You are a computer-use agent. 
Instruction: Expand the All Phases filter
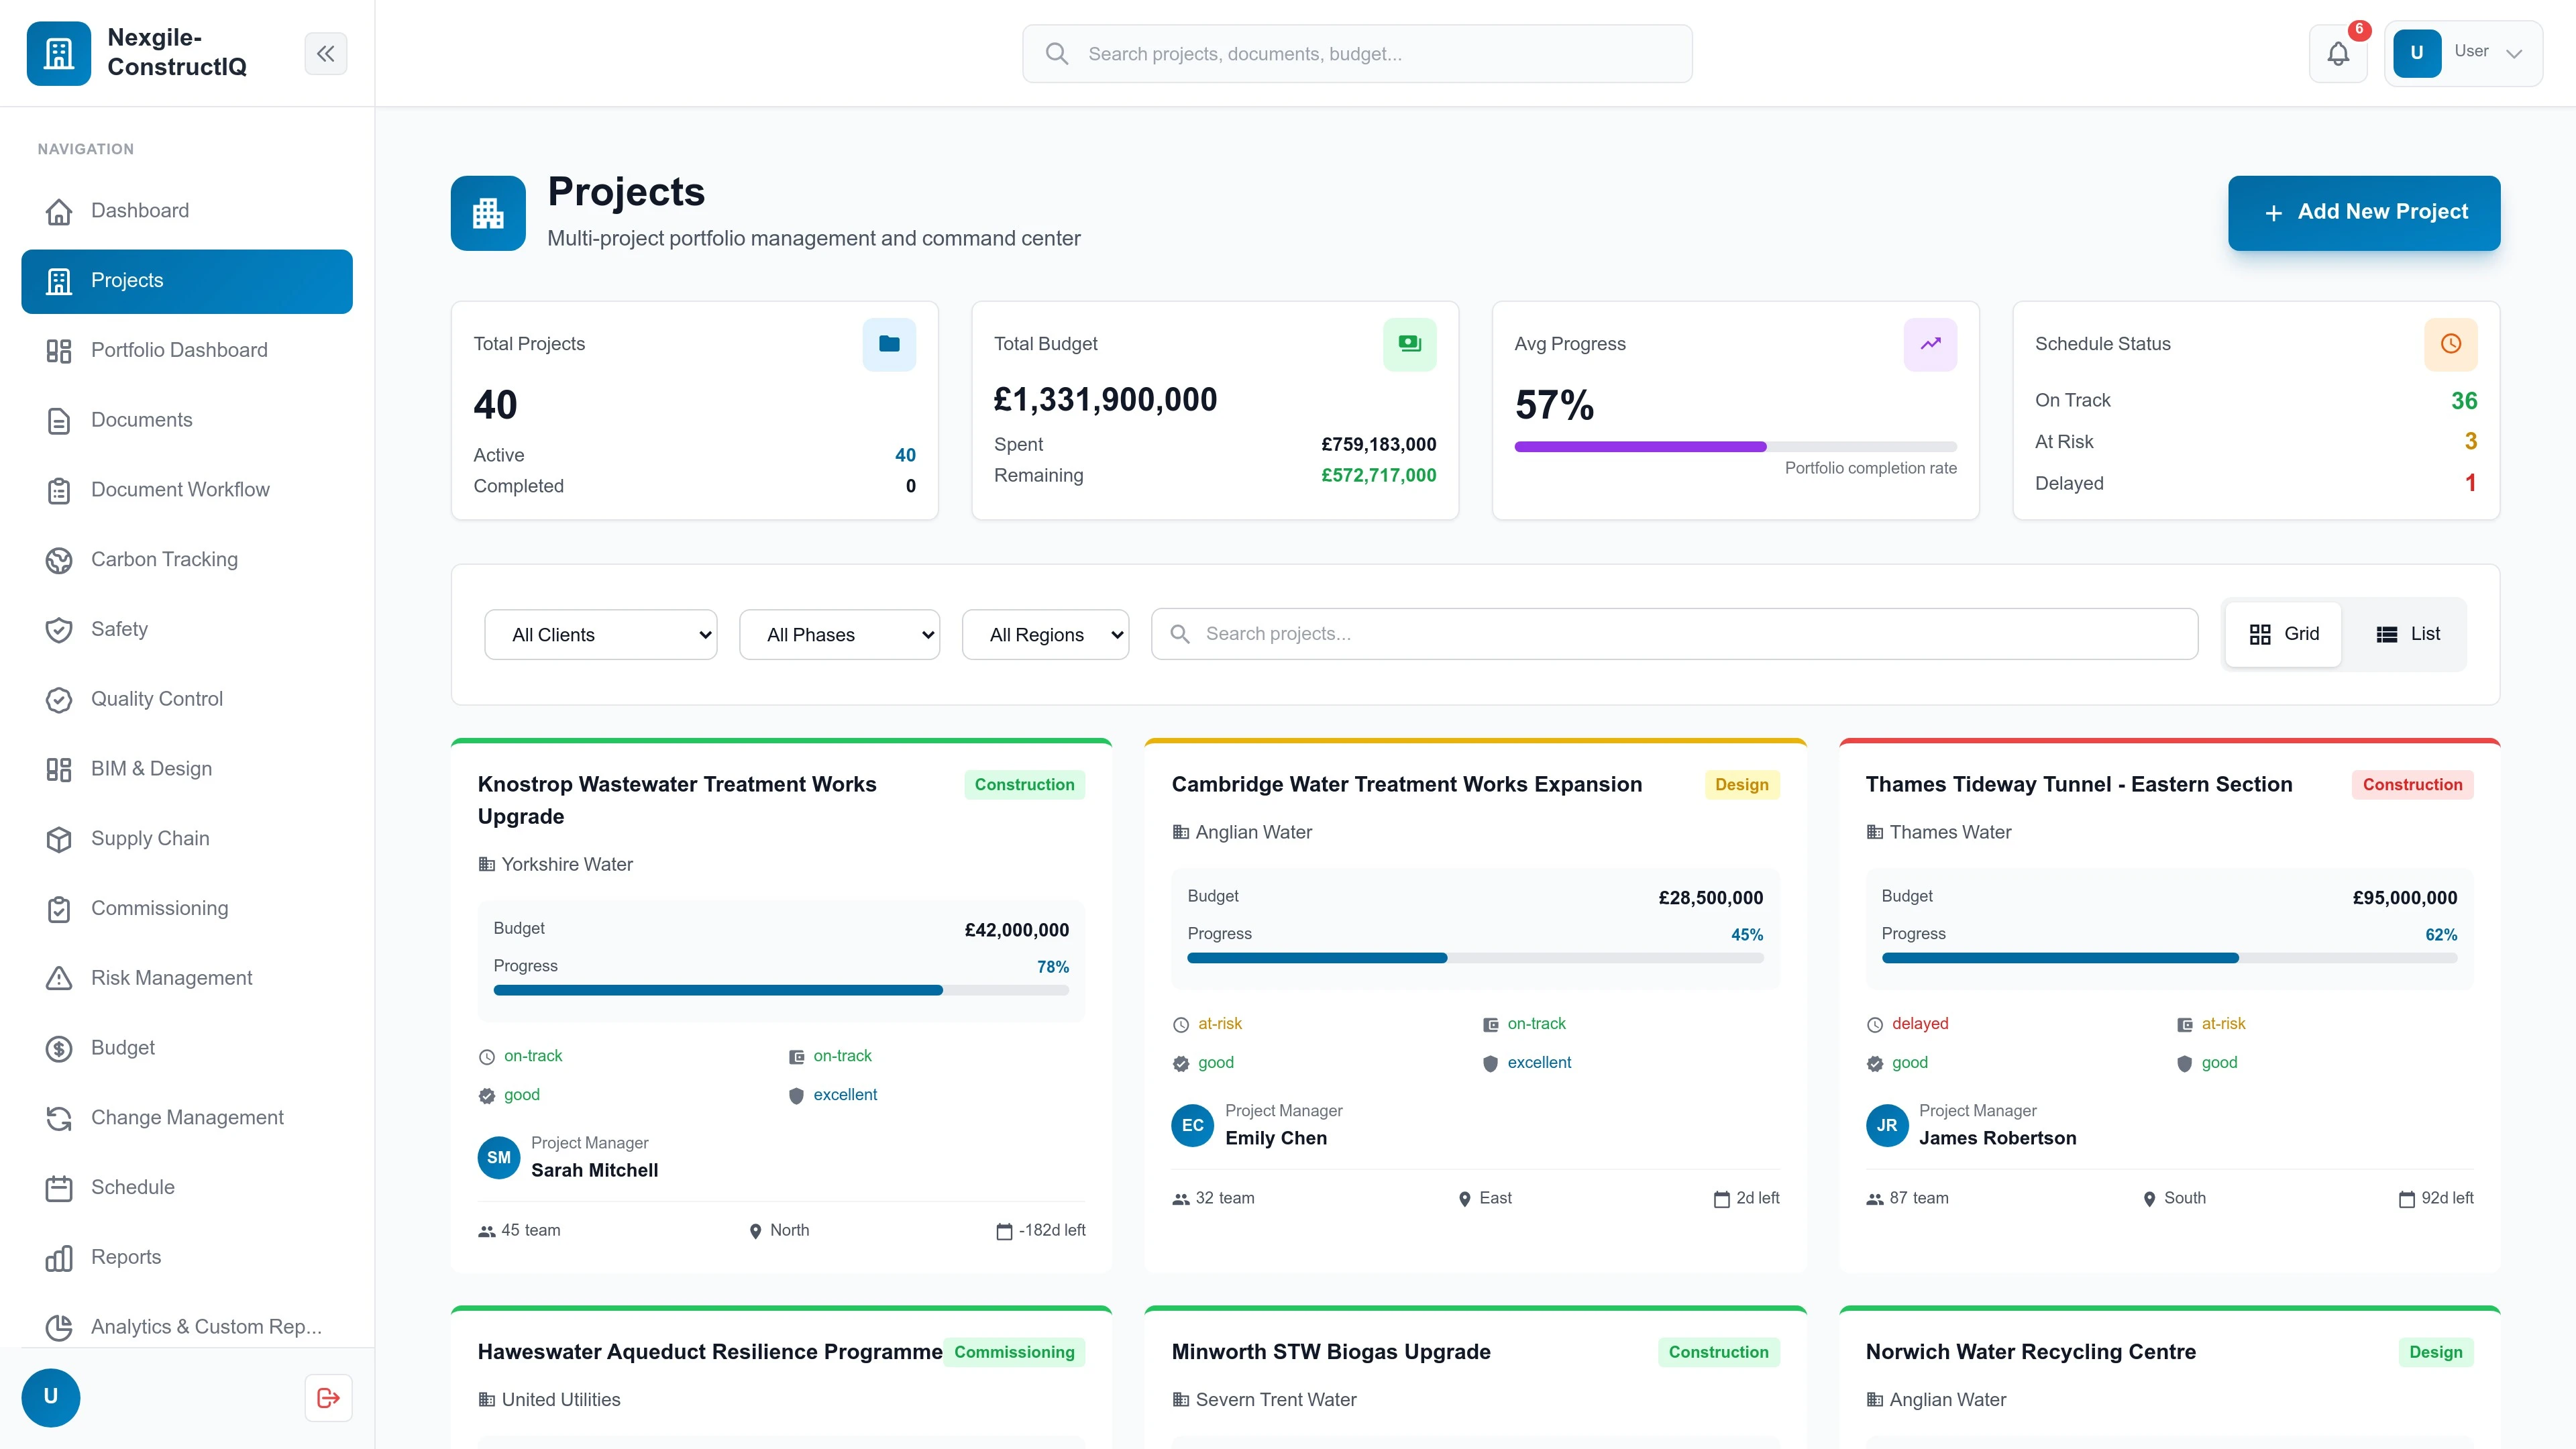click(x=839, y=634)
